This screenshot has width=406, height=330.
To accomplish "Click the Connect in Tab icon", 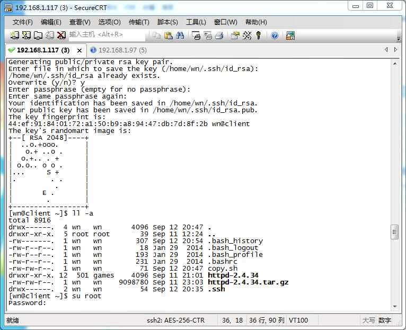I will tap(38, 35).
